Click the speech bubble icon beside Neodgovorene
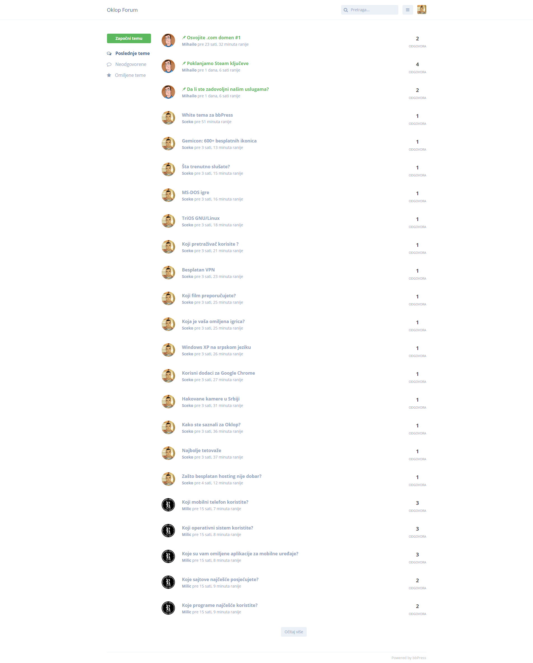Viewport: 533px width, 663px height. 109,64
